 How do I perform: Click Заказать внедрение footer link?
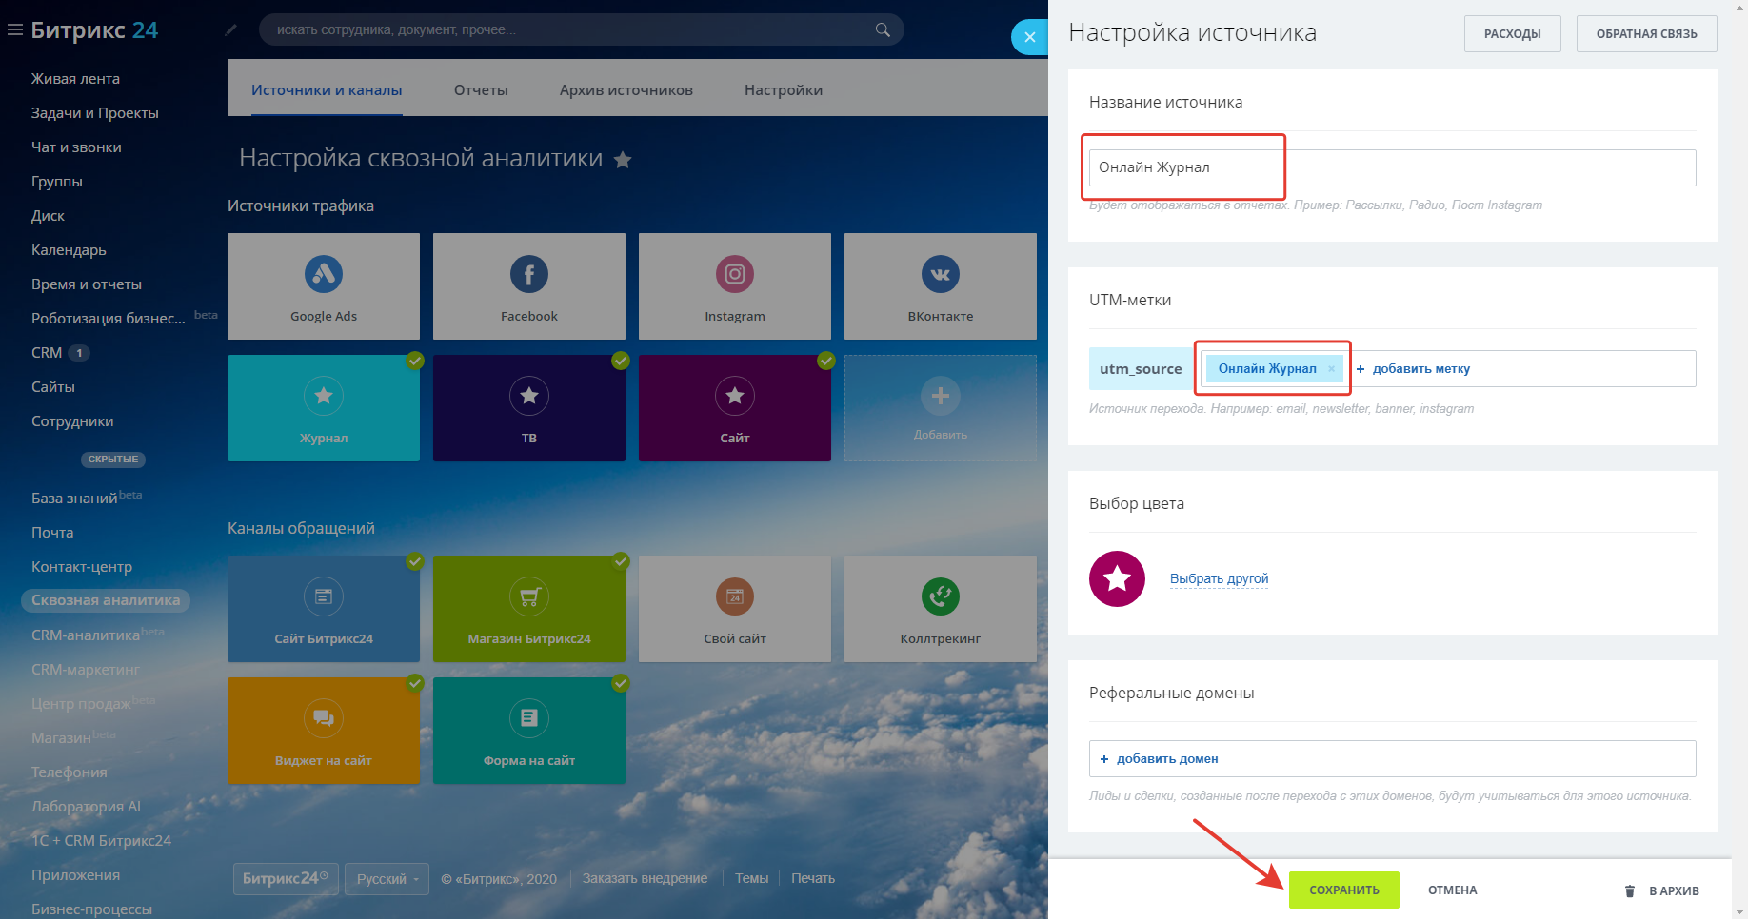coord(645,879)
